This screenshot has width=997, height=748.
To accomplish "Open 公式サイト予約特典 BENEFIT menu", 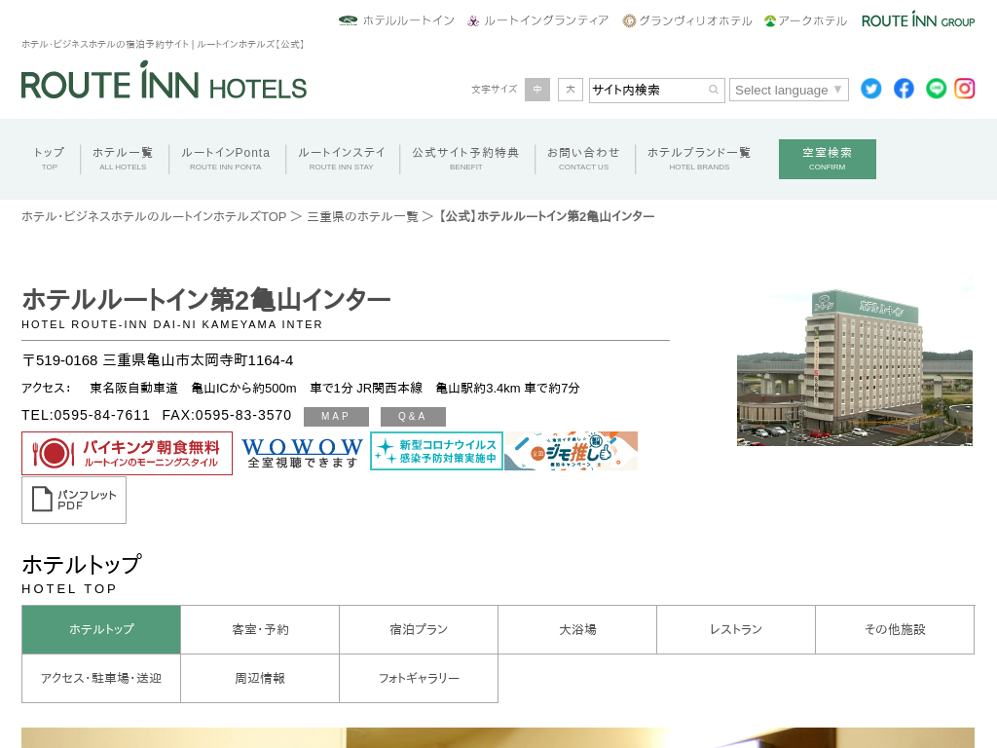I will coord(466,159).
